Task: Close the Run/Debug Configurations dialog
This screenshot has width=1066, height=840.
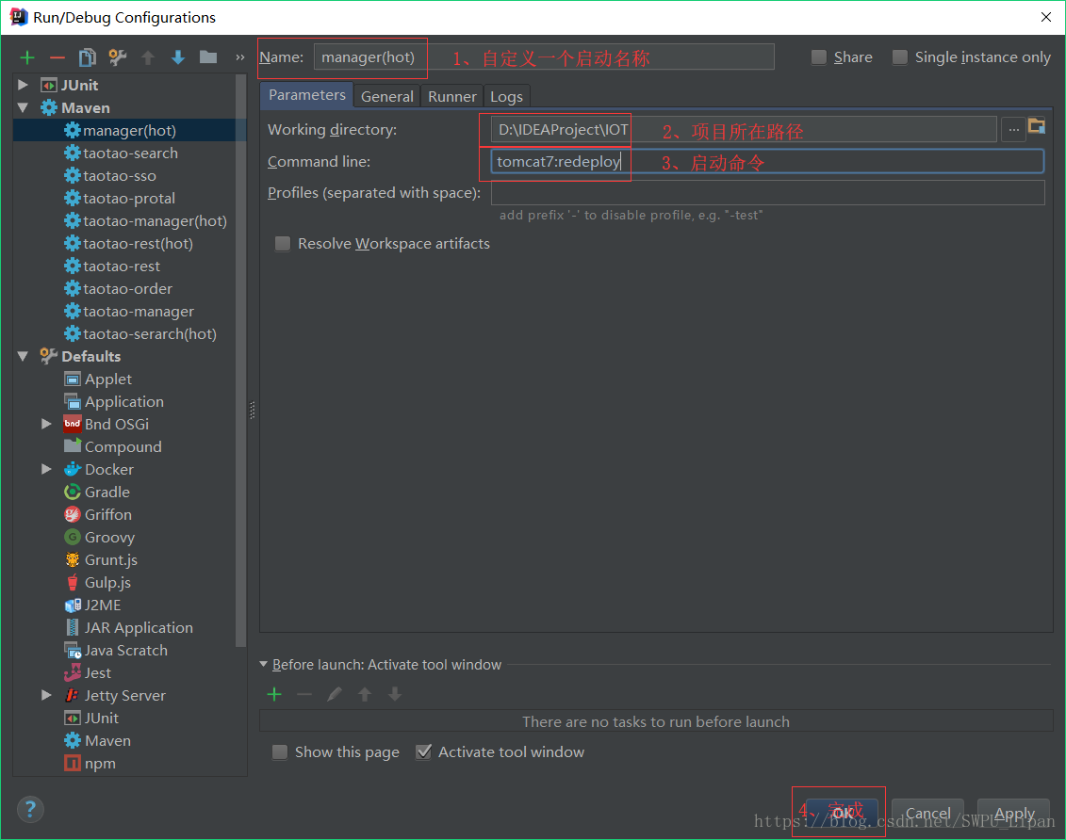Action: click(x=1045, y=17)
